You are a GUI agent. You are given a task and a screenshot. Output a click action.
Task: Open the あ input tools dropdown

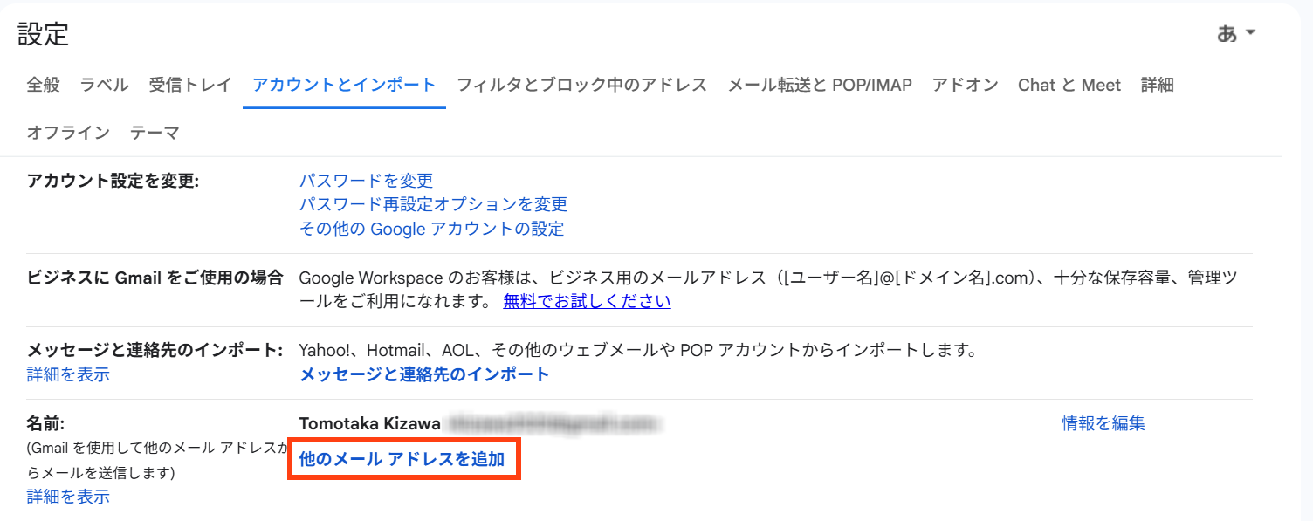point(1236,34)
